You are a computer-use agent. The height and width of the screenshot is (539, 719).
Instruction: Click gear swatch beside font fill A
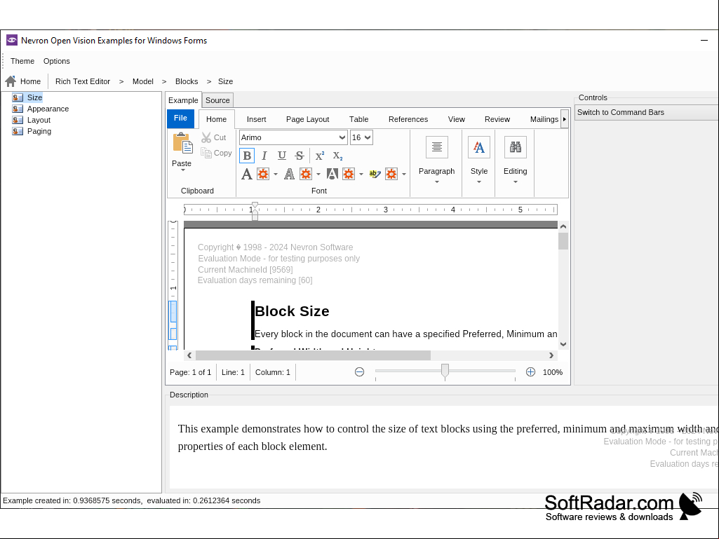pos(263,174)
